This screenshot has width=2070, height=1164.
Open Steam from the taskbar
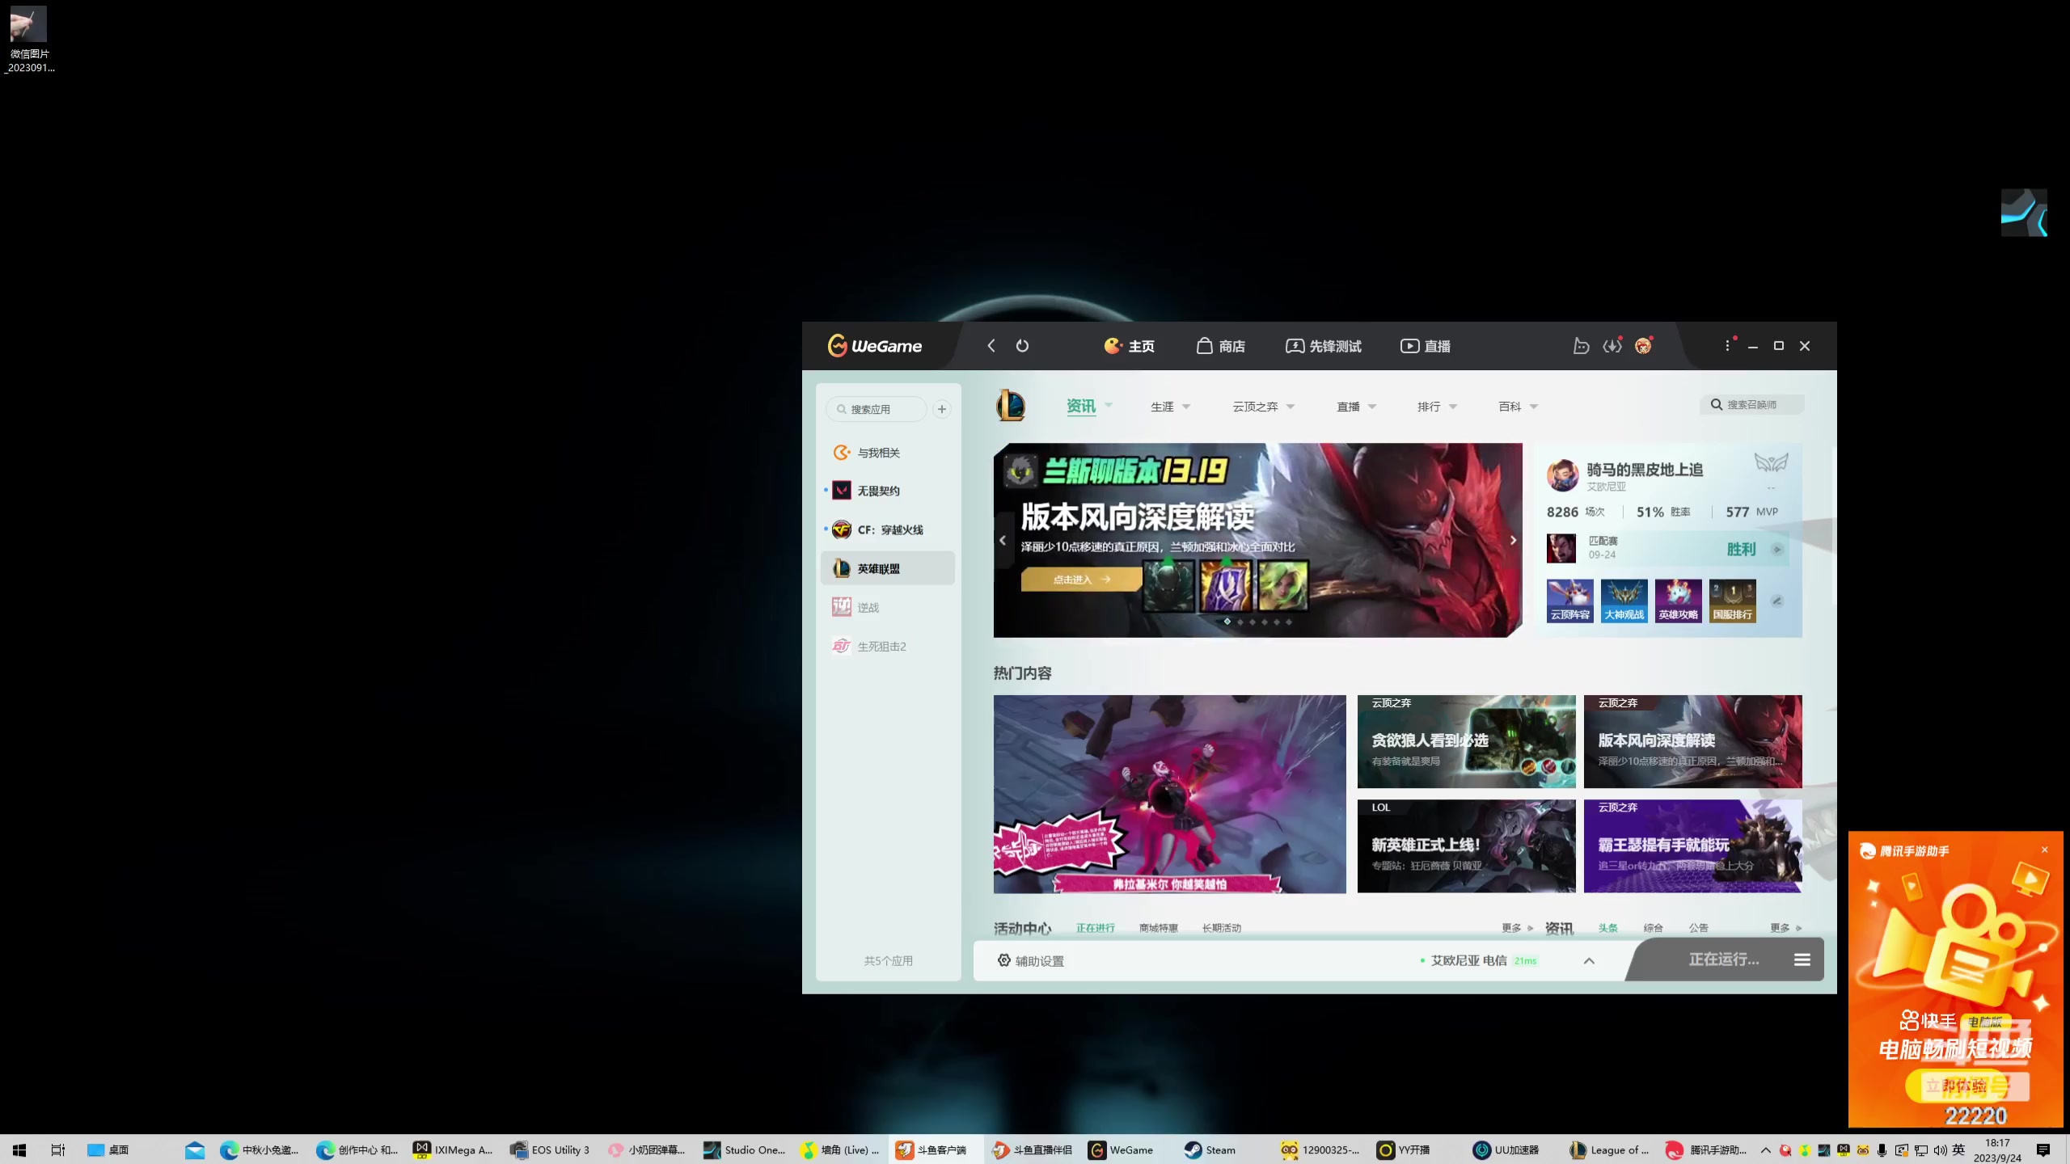1210,1149
